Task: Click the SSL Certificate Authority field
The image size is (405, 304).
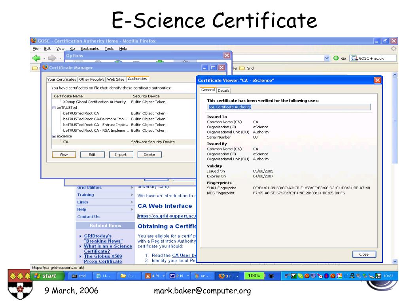Action: (288, 107)
